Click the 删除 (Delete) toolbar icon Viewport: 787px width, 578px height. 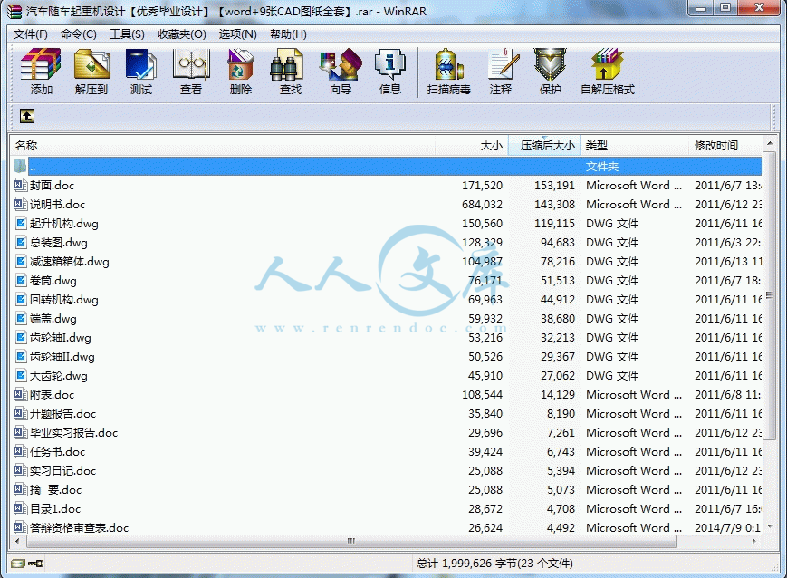point(240,72)
